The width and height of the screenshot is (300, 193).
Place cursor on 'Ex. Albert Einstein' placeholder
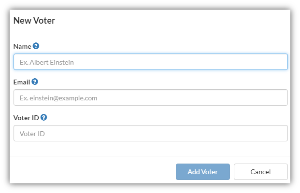coord(47,62)
